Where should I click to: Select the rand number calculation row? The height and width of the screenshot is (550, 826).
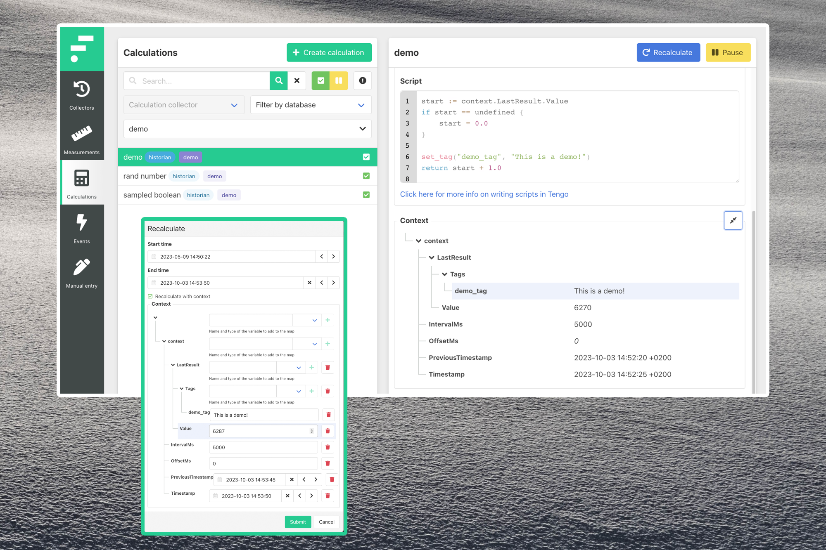click(x=247, y=176)
